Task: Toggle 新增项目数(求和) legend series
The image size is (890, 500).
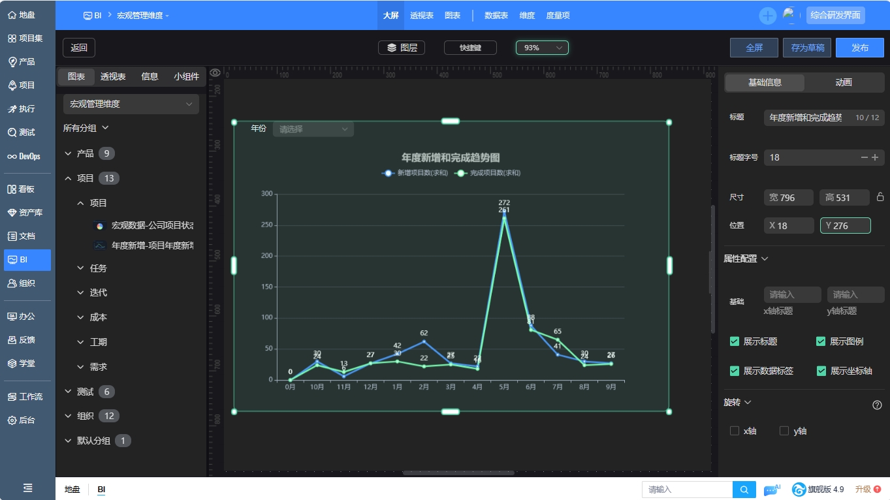Action: [x=415, y=173]
